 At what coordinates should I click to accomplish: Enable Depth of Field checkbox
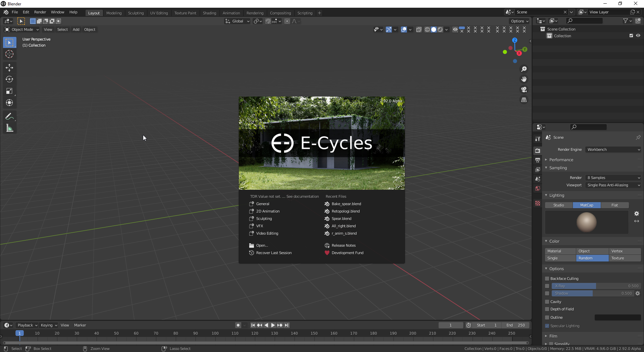[x=547, y=309]
